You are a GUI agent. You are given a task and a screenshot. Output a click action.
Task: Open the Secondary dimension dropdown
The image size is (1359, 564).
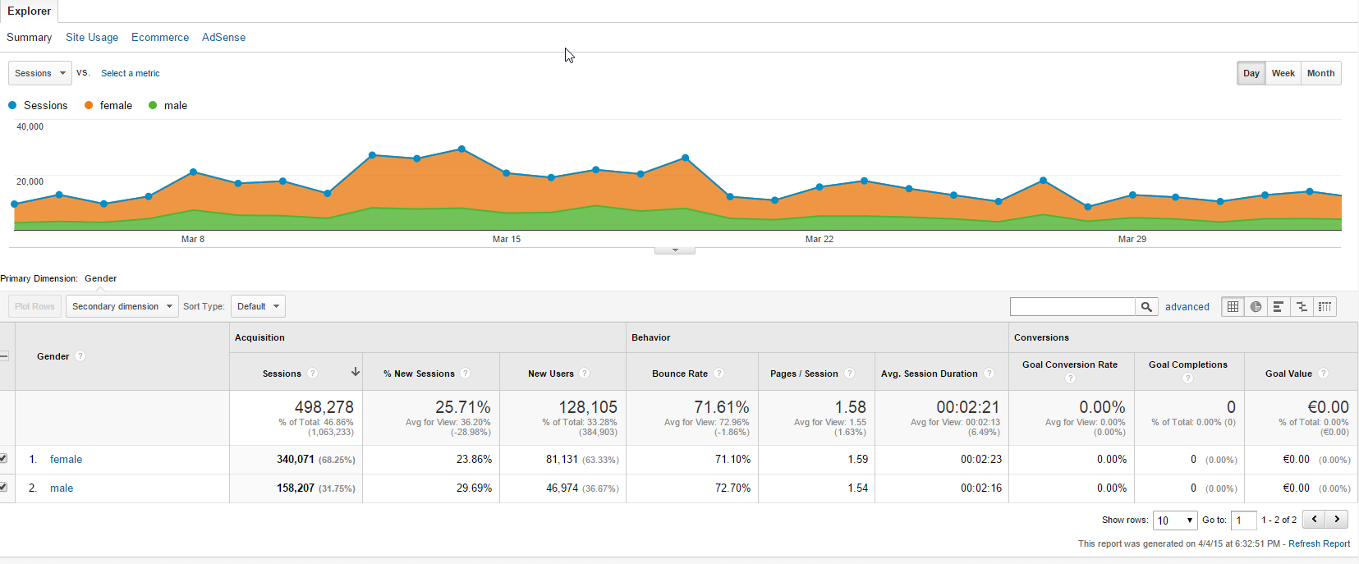point(122,306)
